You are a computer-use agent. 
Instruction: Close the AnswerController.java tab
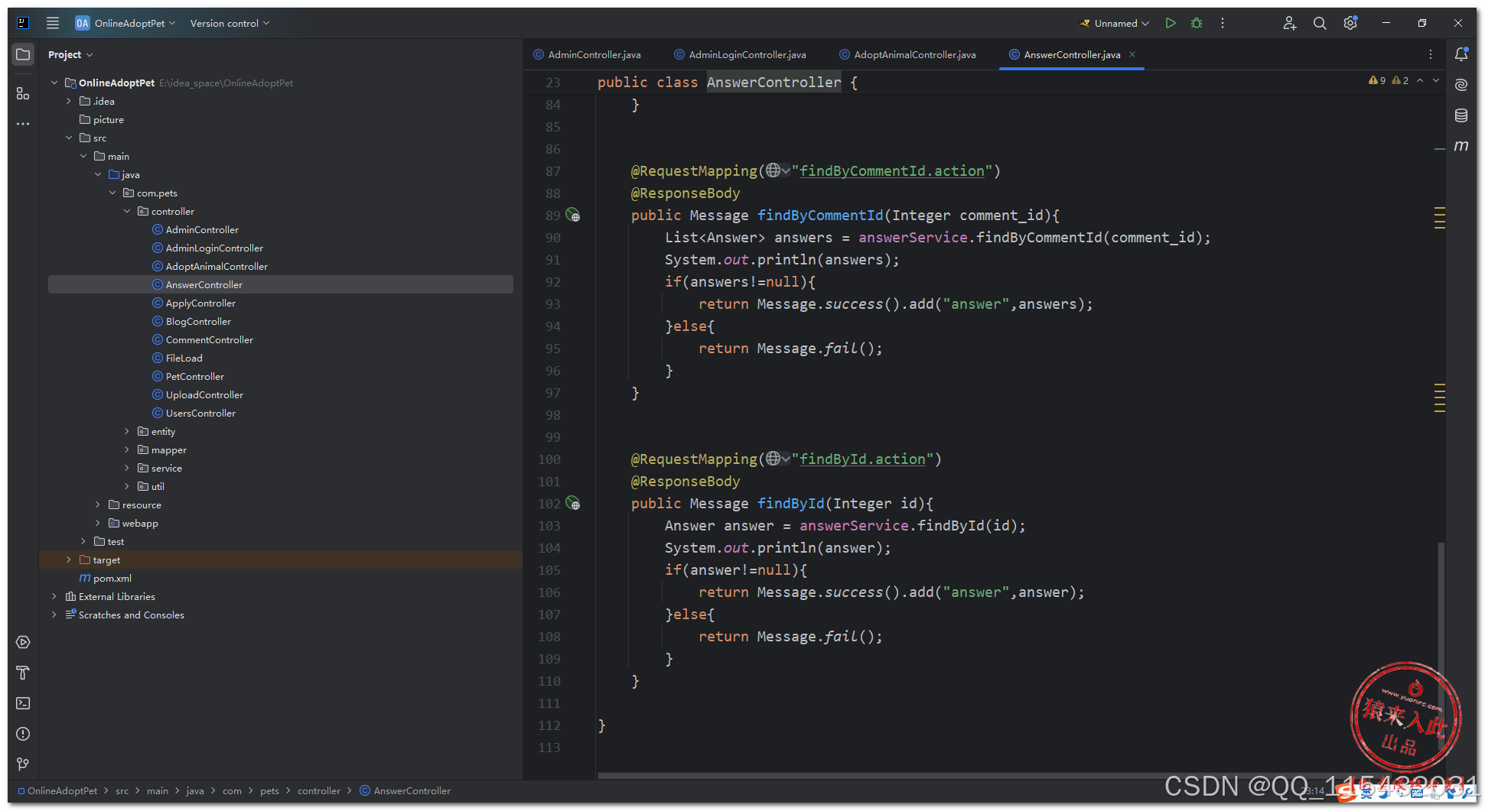pyautogui.click(x=1132, y=54)
